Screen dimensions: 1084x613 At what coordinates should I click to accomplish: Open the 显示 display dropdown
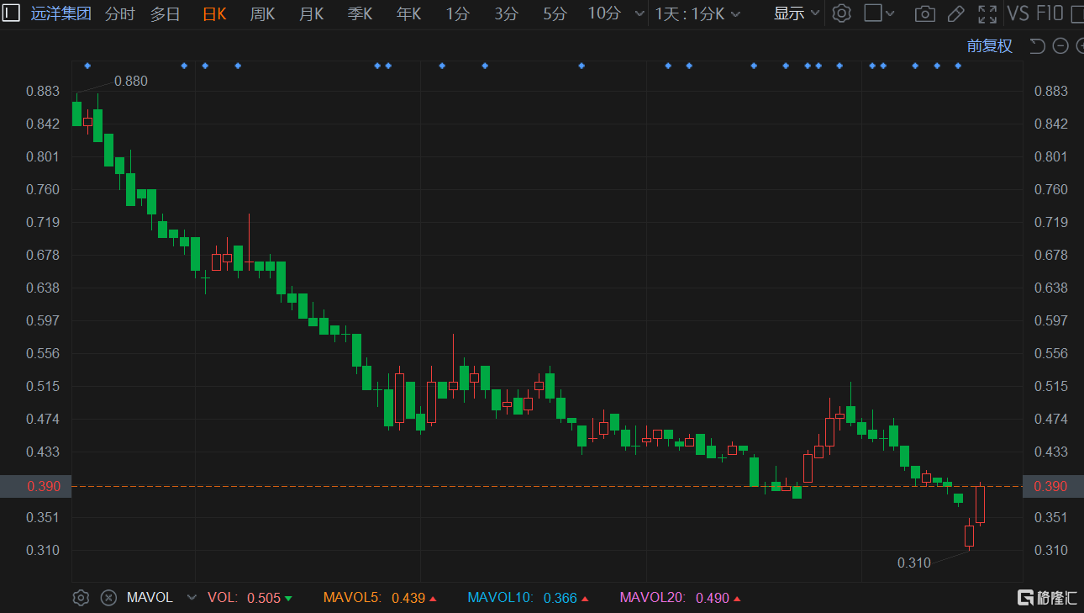(797, 13)
